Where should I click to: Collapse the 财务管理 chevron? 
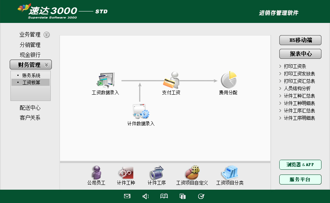click(47, 65)
